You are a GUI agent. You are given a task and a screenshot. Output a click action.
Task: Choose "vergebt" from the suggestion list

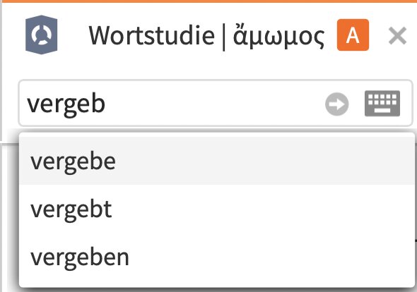click(217, 209)
